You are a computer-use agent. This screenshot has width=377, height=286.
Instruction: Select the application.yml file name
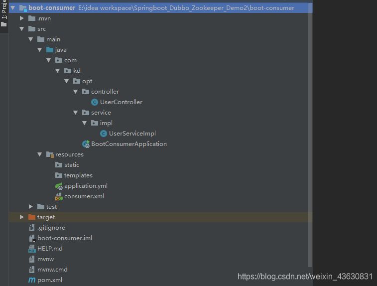click(x=86, y=186)
